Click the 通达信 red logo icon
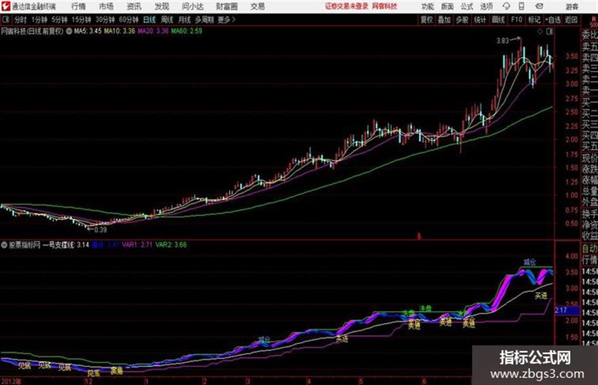598x385 pixels. point(6,6)
